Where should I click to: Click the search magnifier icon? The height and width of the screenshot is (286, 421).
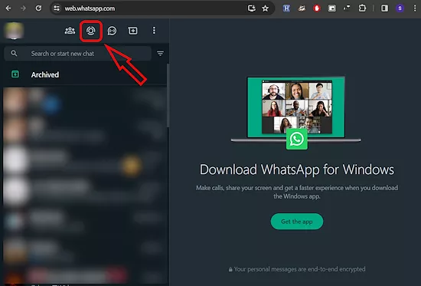coord(14,53)
